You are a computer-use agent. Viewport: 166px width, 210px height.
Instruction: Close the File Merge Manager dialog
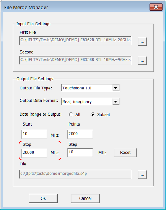156,7
